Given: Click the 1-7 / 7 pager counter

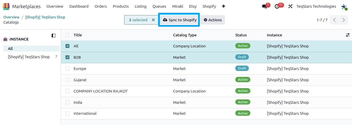Looking at the screenshot, I should point(322,20).
